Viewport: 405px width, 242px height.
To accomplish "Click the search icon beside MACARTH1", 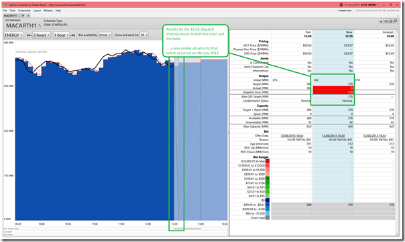I will [40, 25].
